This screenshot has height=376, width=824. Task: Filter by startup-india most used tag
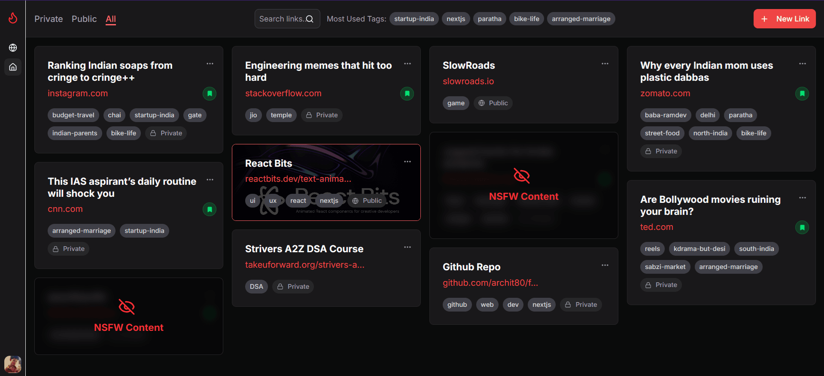pos(414,19)
